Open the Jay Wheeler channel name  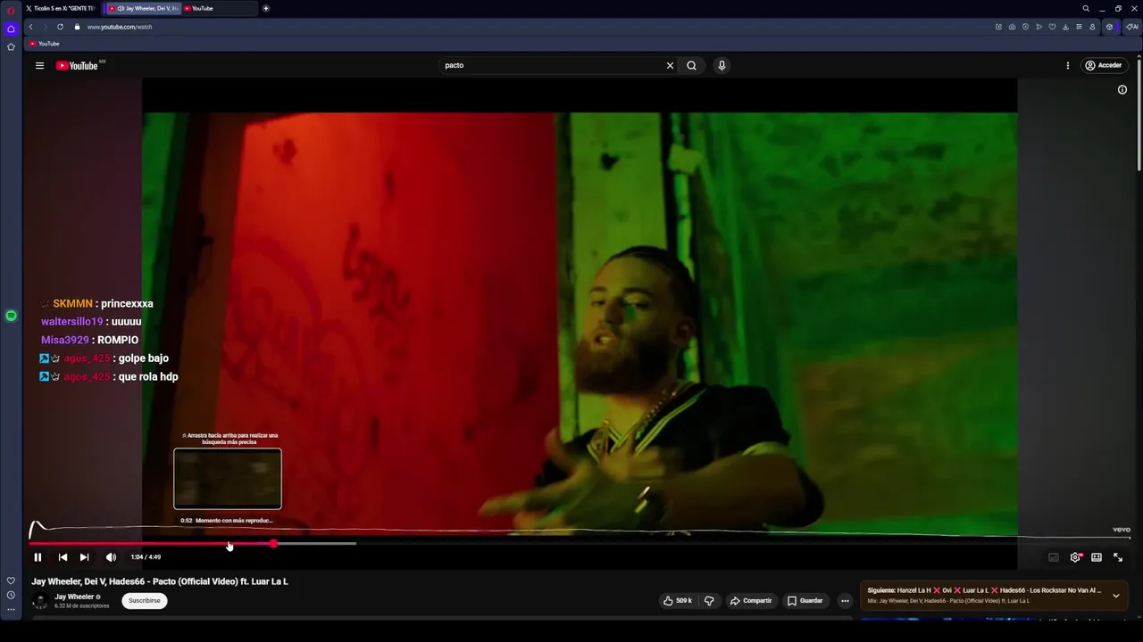coord(74,597)
